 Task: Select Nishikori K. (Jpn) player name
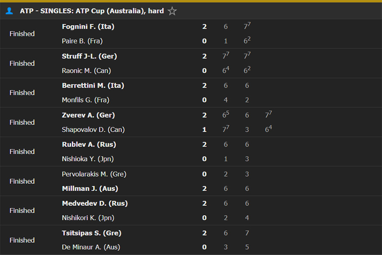(88, 218)
